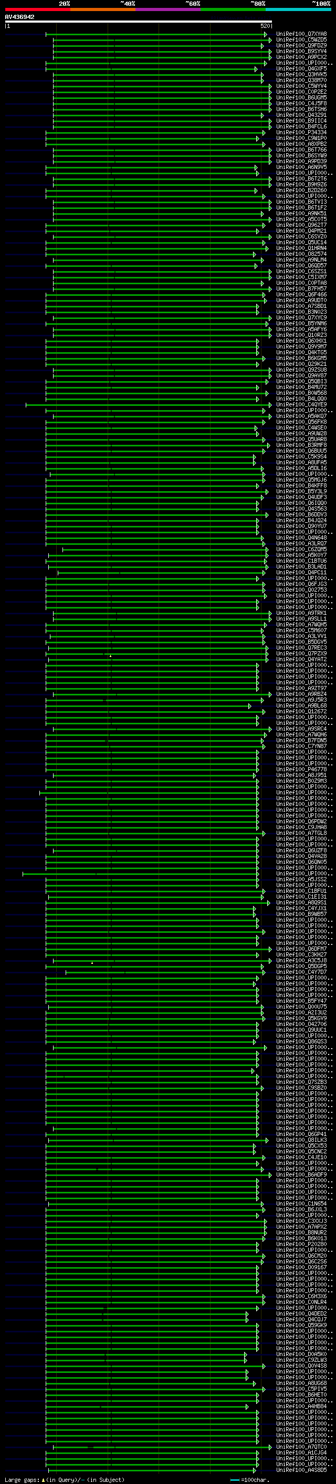Open hit UniRef100_A9PCX2
The image size is (336, 1484).
click(301, 57)
